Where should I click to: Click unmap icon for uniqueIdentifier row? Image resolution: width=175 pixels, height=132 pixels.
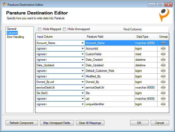click(163, 104)
